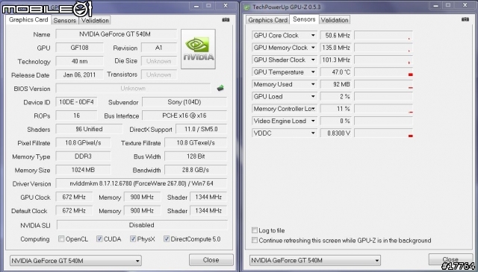Open GPU Temperature sensor dropdown
Viewport: 478px width, 272px height.
313,72
